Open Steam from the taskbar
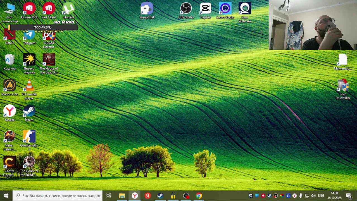The width and height of the screenshot is (357, 201). (x=160, y=196)
